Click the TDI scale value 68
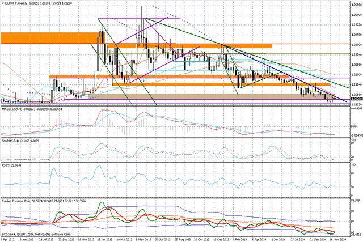The width and height of the screenshot is (363, 242). [x=353, y=211]
